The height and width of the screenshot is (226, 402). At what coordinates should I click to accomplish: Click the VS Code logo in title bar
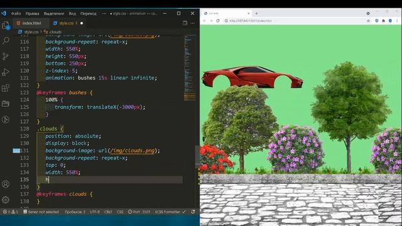[4, 13]
